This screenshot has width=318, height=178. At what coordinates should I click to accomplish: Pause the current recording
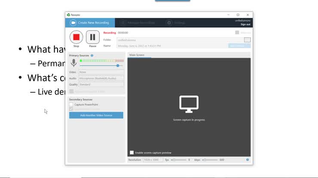pyautogui.click(x=92, y=37)
